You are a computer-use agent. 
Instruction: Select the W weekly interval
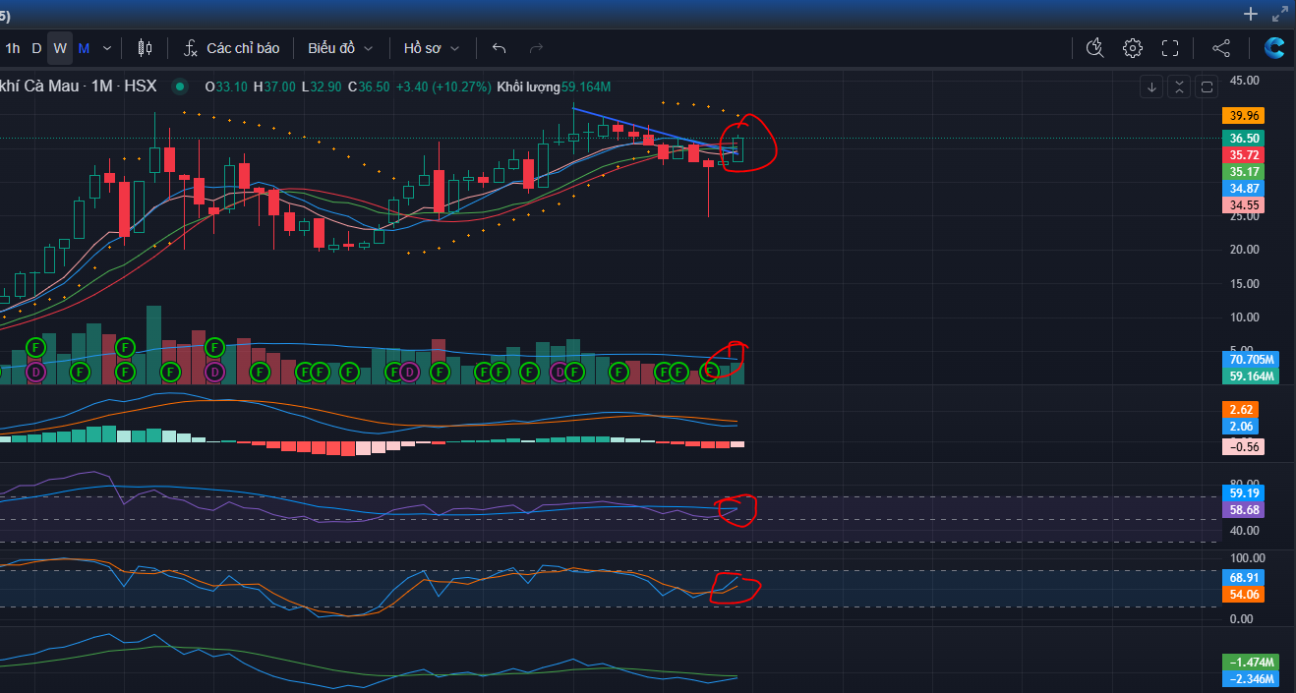pyautogui.click(x=60, y=48)
